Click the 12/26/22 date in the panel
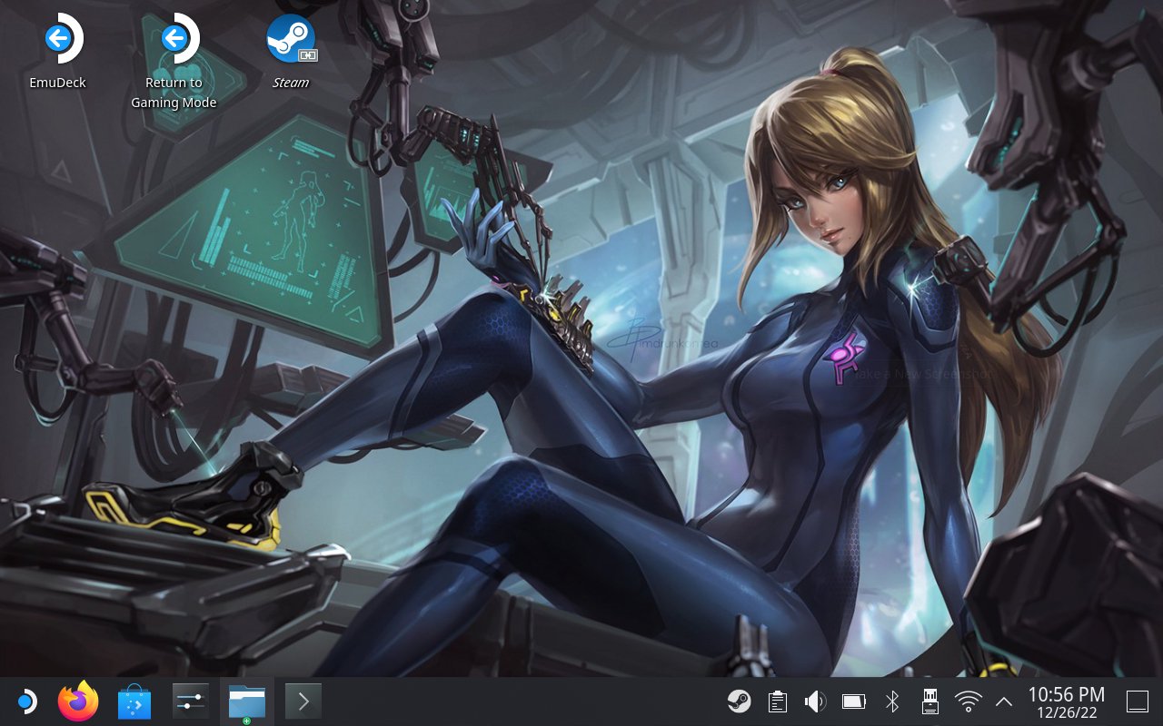 (1066, 712)
